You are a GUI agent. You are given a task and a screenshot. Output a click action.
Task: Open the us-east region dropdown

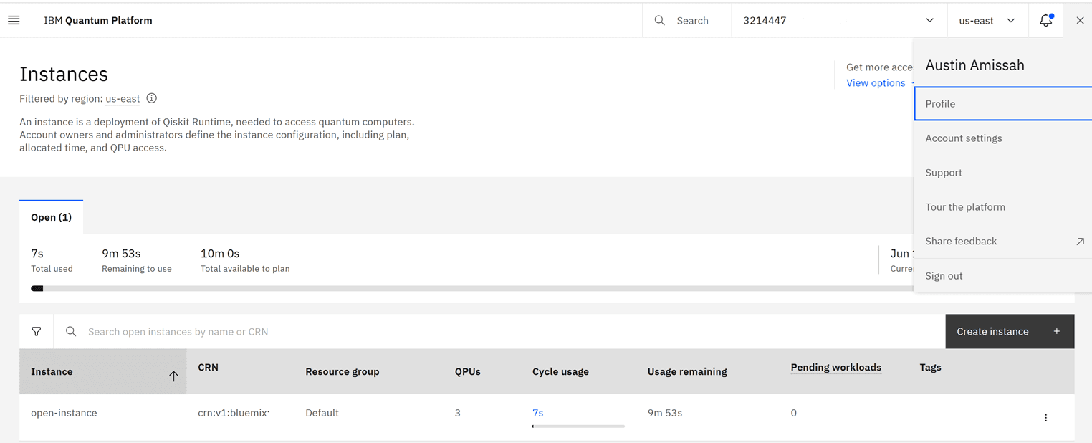point(987,20)
